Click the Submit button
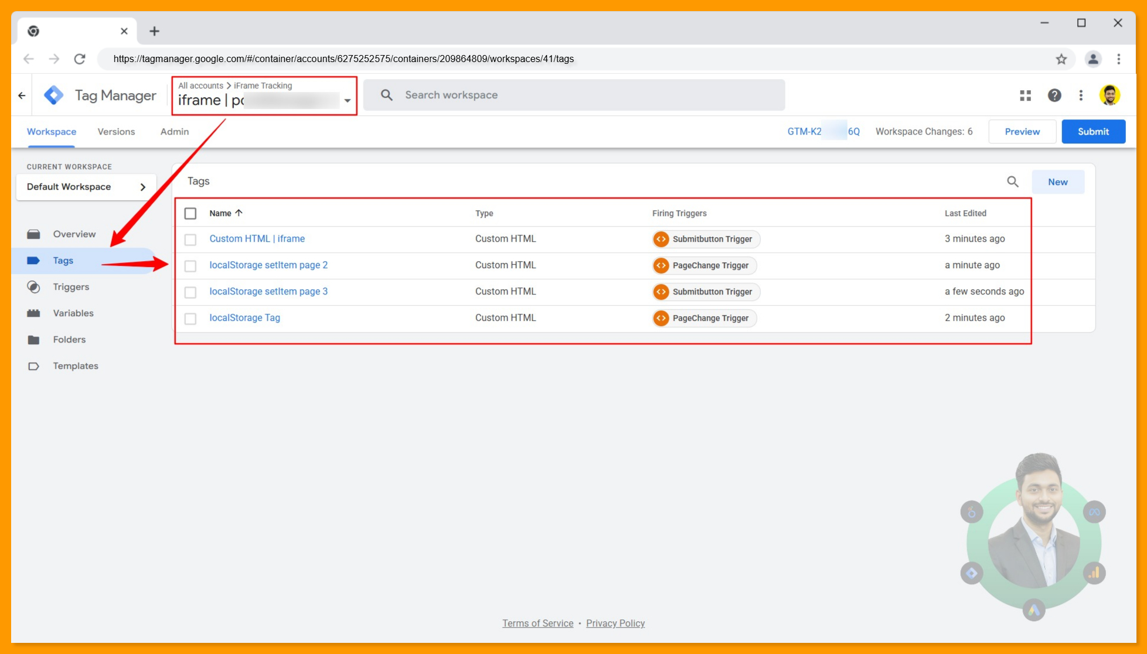The image size is (1147, 654). tap(1093, 131)
